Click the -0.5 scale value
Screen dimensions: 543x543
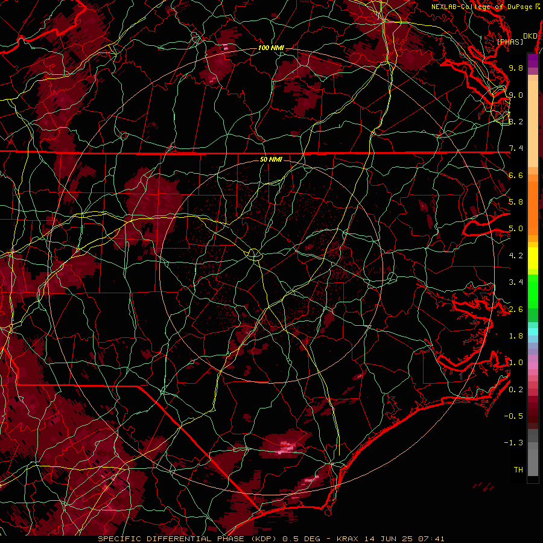click(x=513, y=416)
